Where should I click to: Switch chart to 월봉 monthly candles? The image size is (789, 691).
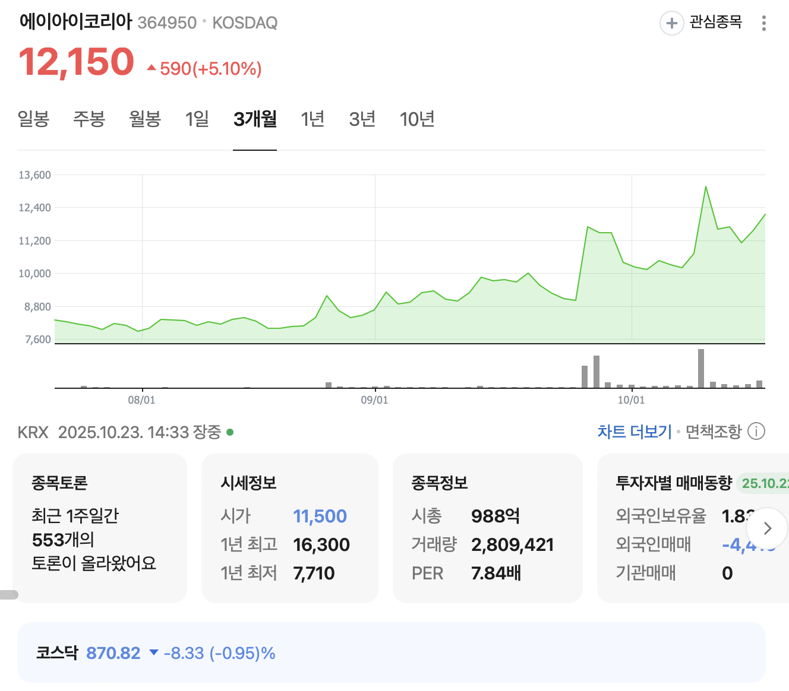145,119
